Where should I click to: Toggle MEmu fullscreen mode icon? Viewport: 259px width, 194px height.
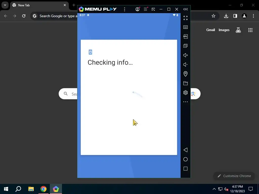coord(185,18)
